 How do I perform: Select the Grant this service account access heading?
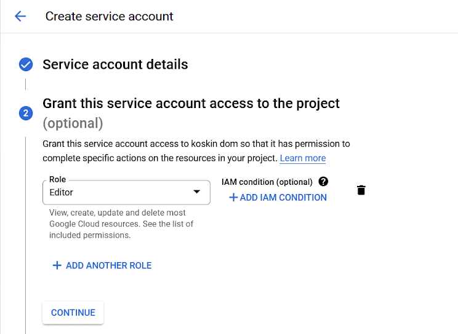[191, 103]
